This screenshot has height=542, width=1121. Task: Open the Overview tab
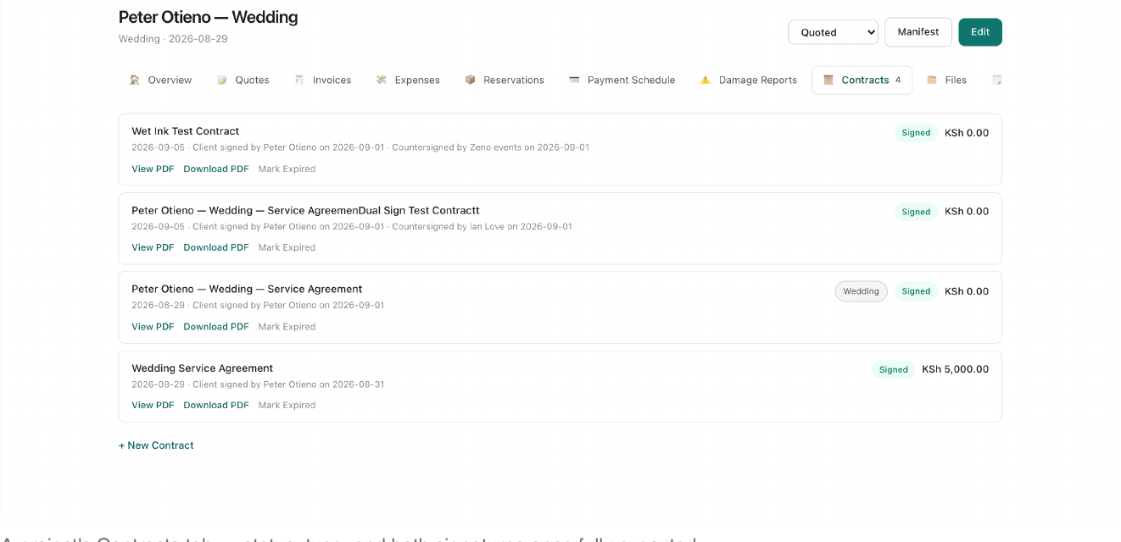coord(161,80)
